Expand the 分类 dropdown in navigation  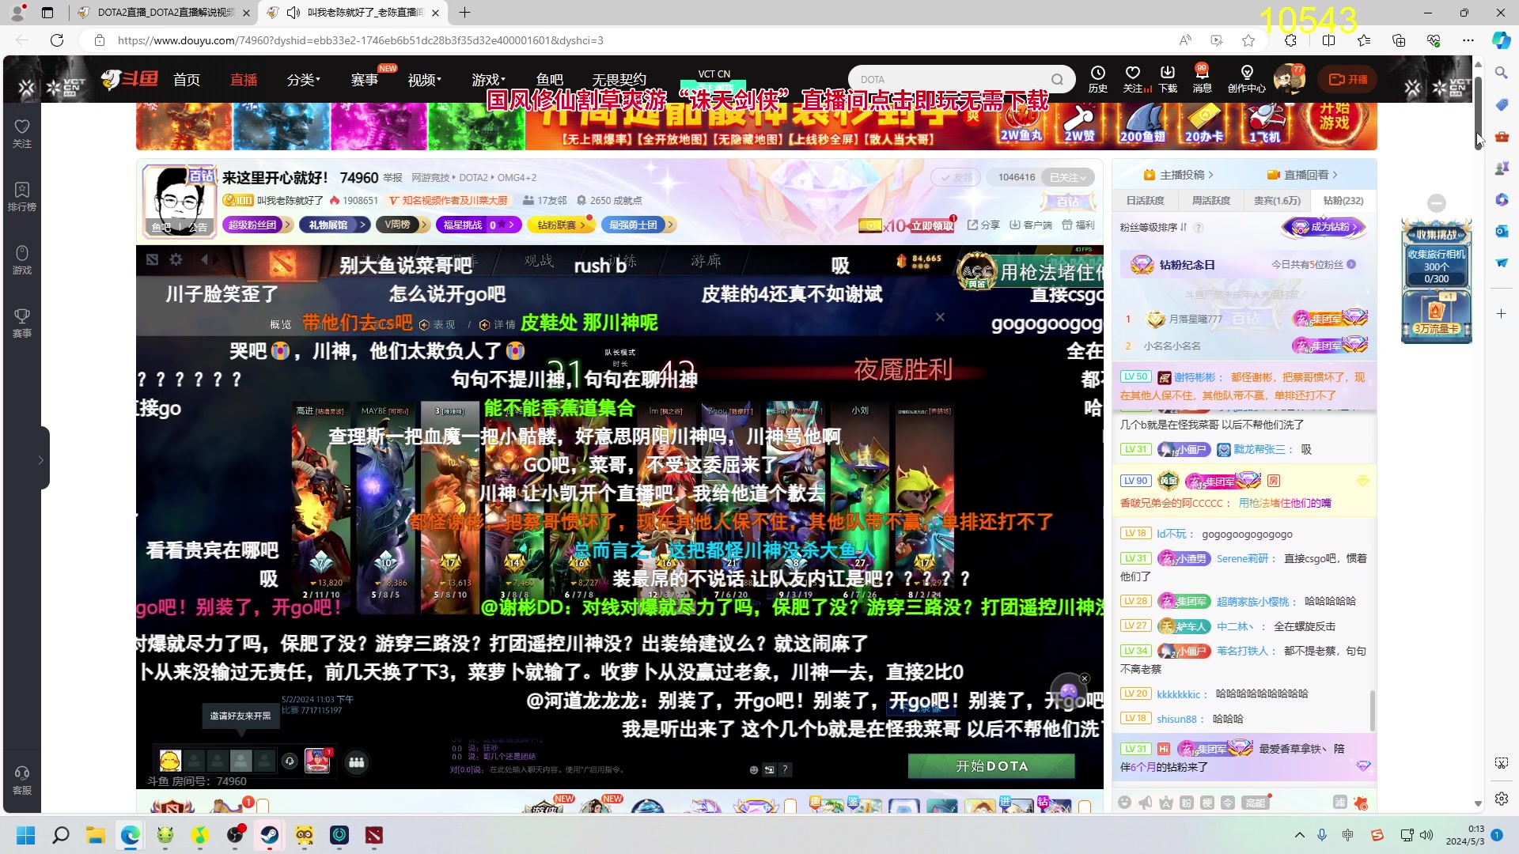coord(303,80)
